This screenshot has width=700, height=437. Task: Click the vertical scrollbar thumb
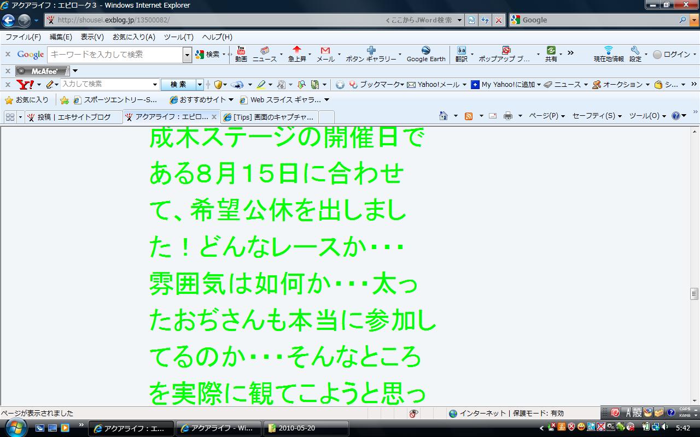click(695, 294)
